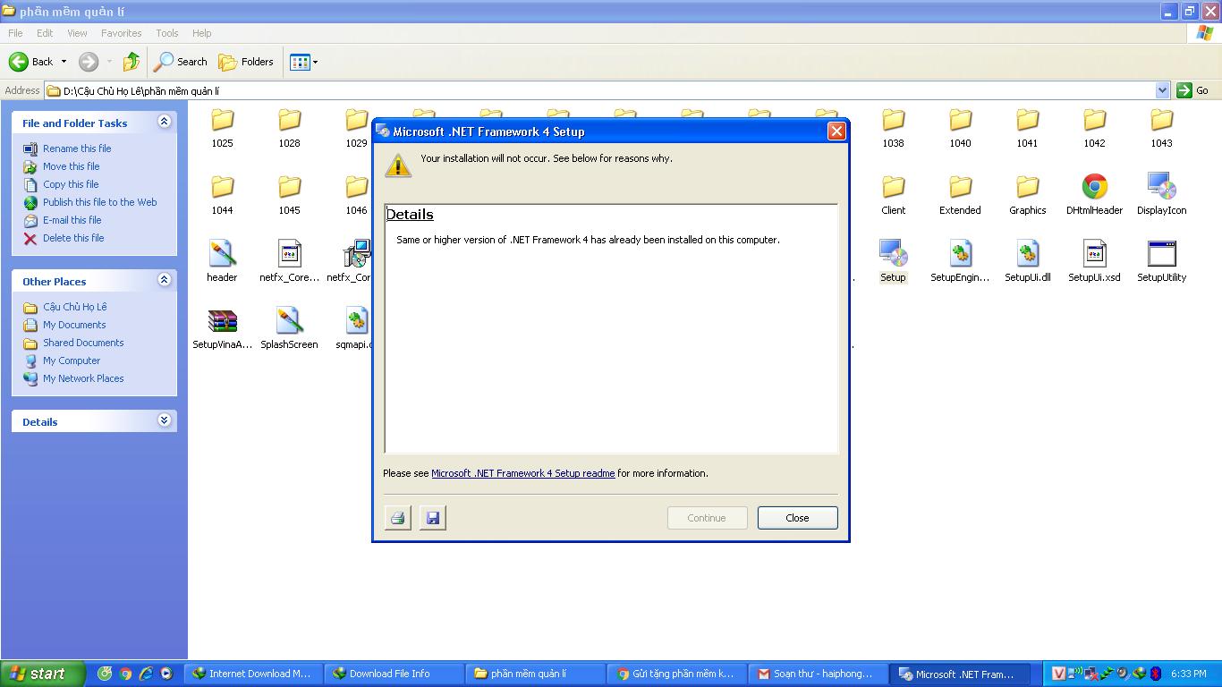Collapse the Other Places panel
Viewport: 1222px width, 687px height.
[x=164, y=280]
